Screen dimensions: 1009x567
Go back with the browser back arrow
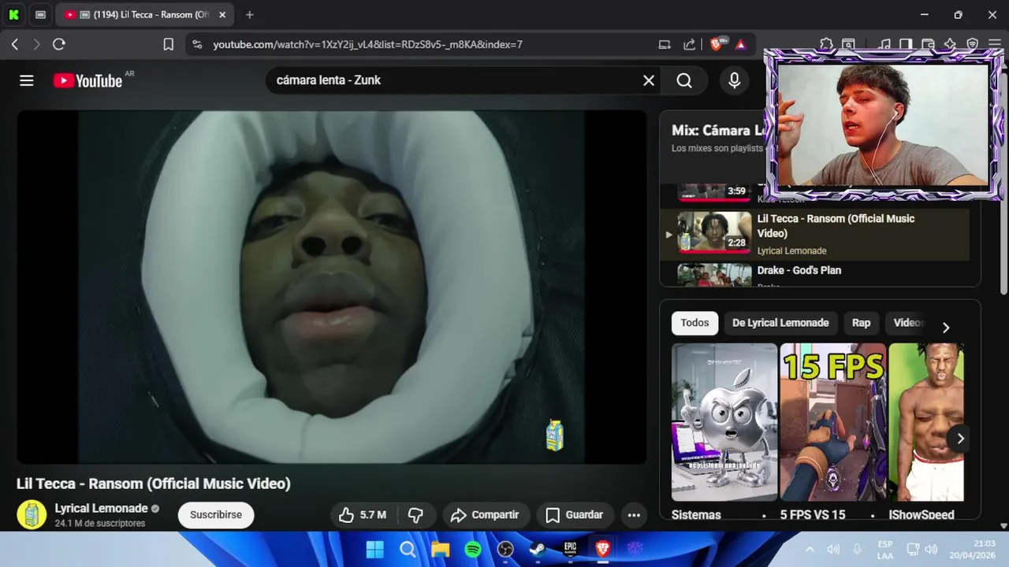click(15, 44)
